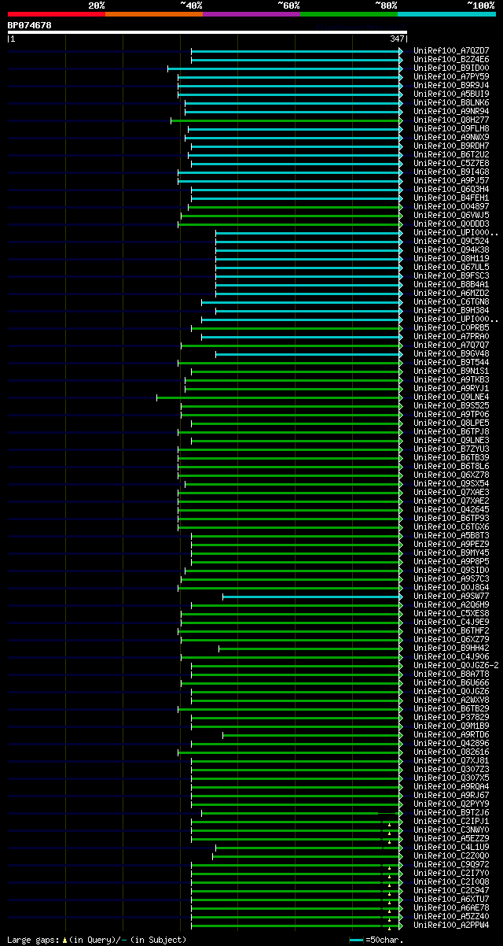Image resolution: width=503 pixels, height=946 pixels.
Task: Select the UniRef100_B7ZYU3 label
Action: 451,449
